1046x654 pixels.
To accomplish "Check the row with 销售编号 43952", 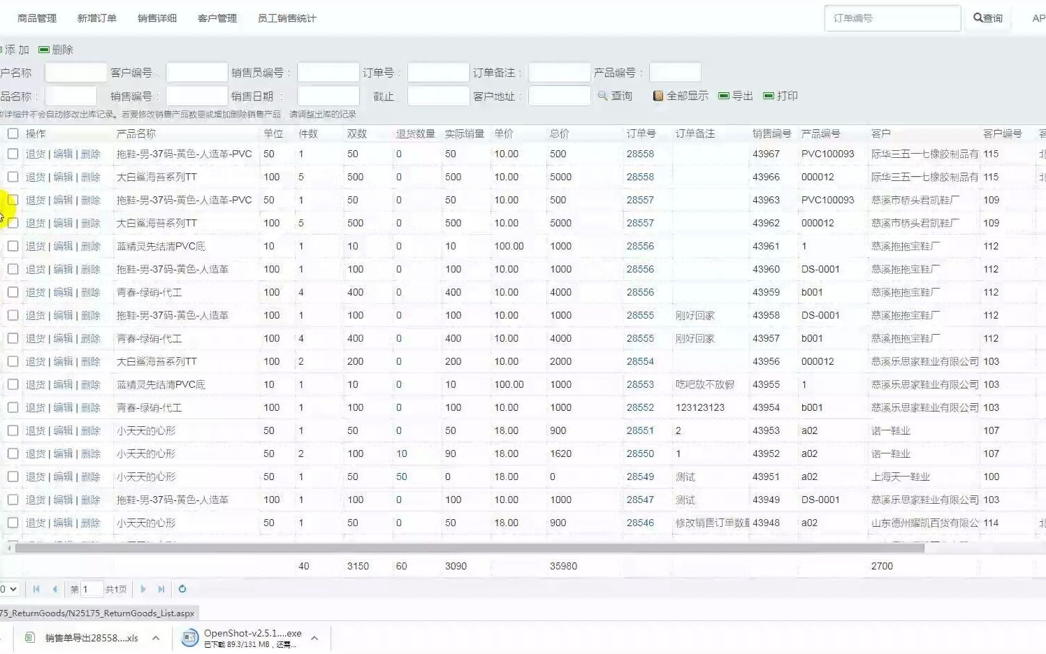I will pos(13,453).
